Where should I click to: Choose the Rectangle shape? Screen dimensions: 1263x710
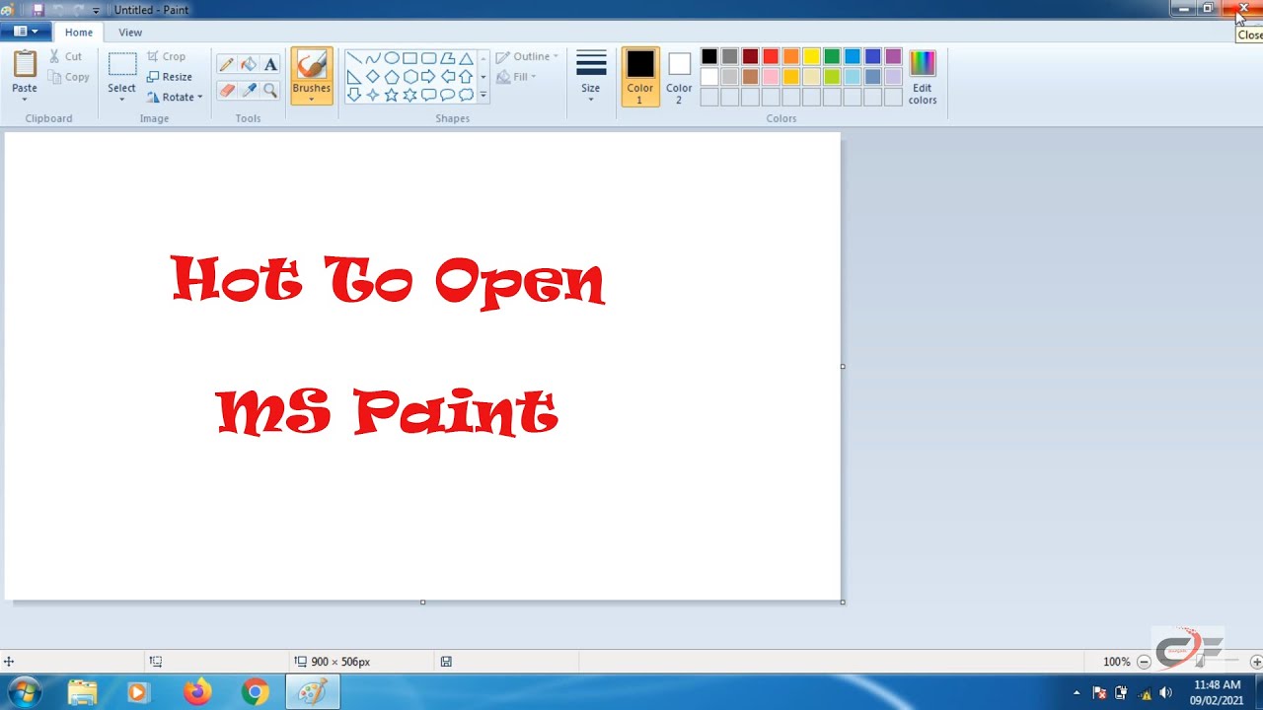[410, 58]
